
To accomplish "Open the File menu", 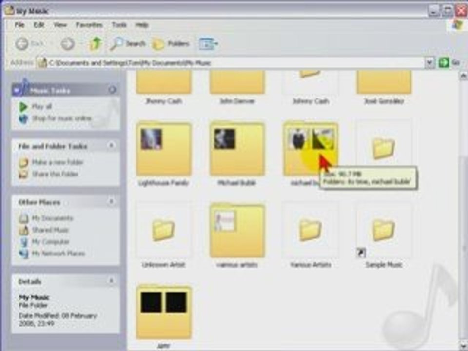I will [x=19, y=25].
